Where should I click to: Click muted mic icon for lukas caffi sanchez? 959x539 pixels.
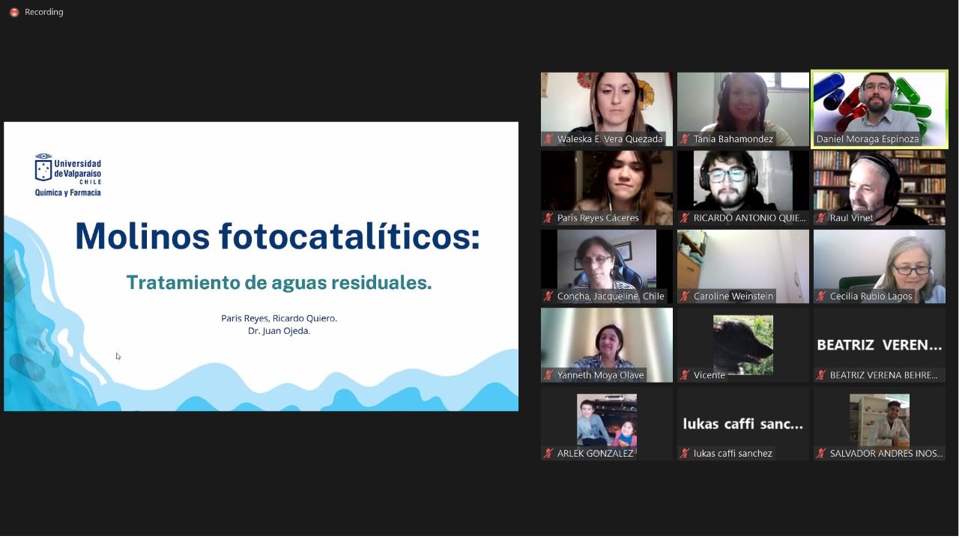pyautogui.click(x=685, y=453)
